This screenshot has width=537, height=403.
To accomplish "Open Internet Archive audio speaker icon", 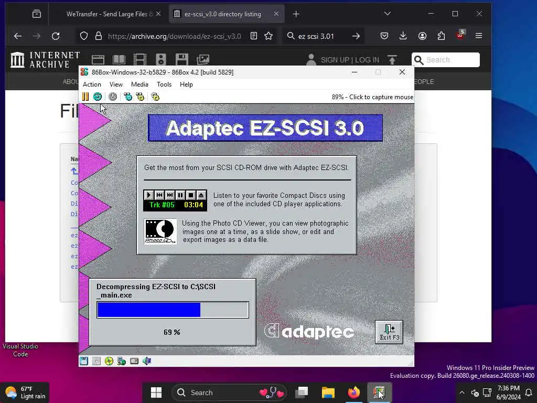I will 161,60.
